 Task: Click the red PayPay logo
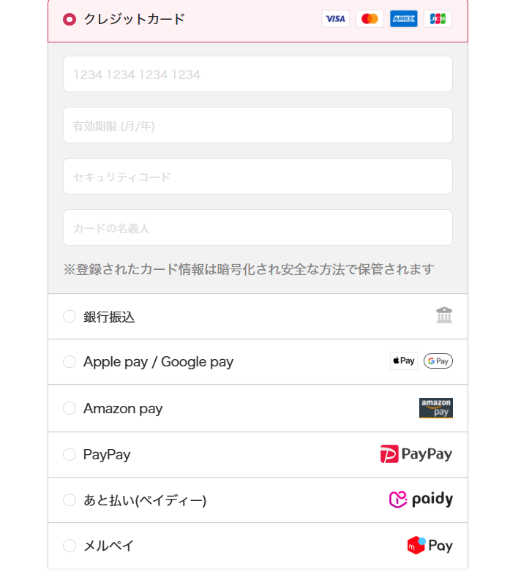point(416,454)
